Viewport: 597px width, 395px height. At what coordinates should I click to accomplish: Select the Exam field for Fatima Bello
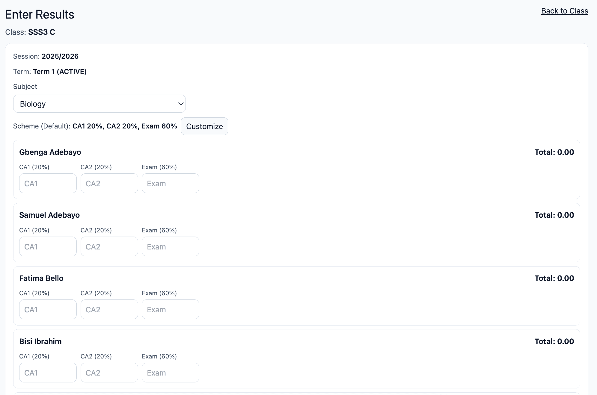[x=170, y=309]
